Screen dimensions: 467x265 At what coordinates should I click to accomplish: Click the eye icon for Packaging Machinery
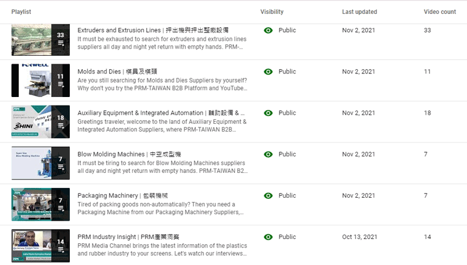[268, 196]
